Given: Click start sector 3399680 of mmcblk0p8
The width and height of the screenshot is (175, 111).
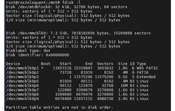Looking at the screenshot, I should [63, 94].
